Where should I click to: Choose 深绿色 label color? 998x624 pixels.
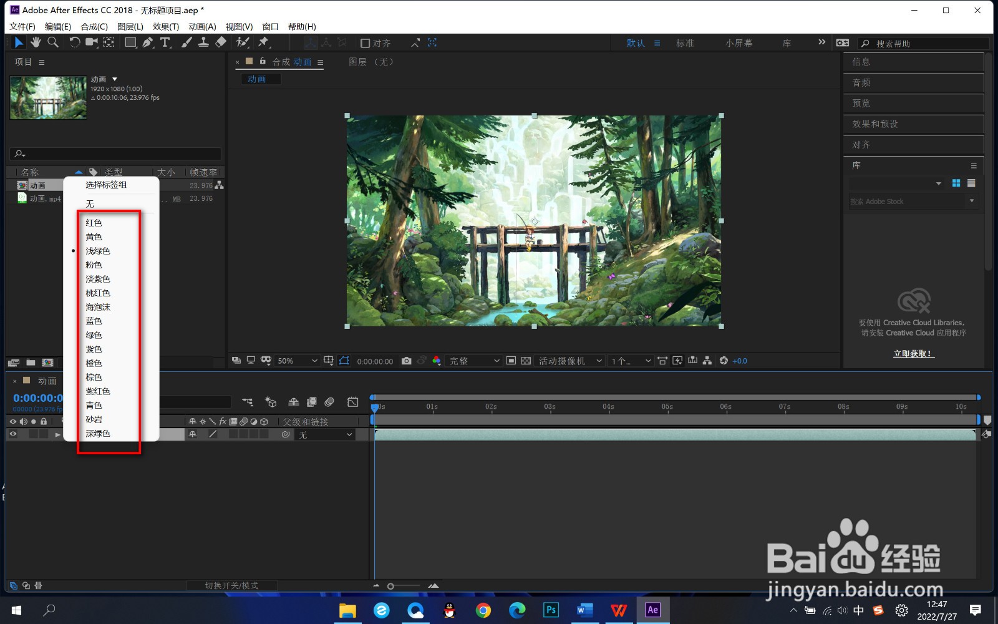(98, 433)
